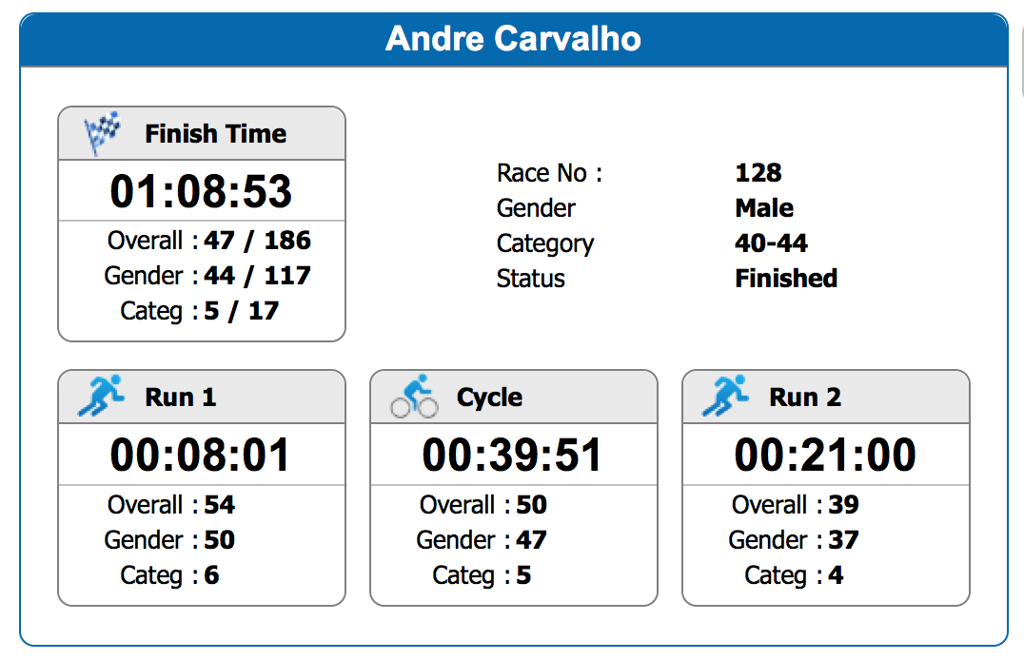
Task: Click the Cycle split time 00:39:51
Action: (x=513, y=456)
